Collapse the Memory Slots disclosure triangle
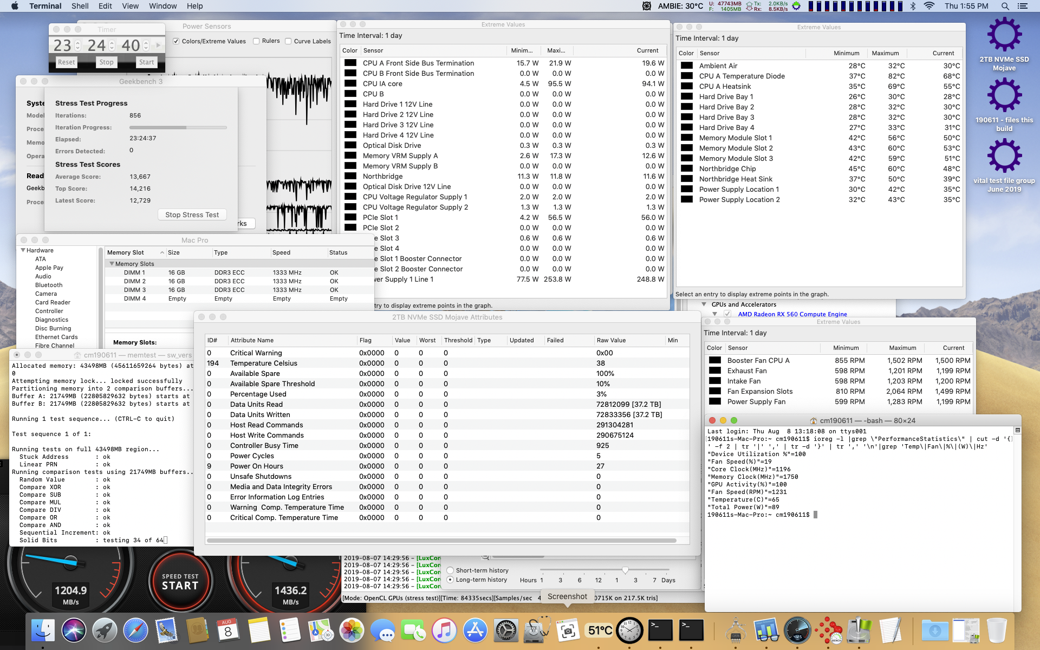The height and width of the screenshot is (650, 1040). point(112,264)
